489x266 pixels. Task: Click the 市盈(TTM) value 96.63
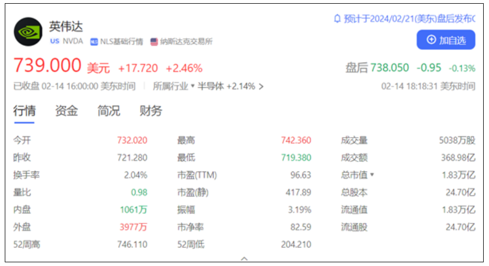click(301, 175)
